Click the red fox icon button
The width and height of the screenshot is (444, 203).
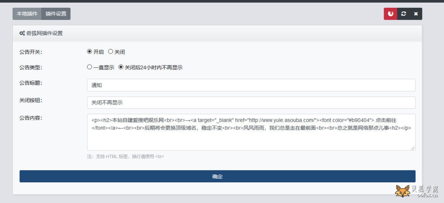(x=390, y=14)
